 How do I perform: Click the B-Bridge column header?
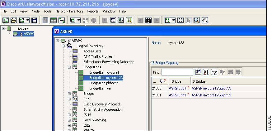coord(229,81)
